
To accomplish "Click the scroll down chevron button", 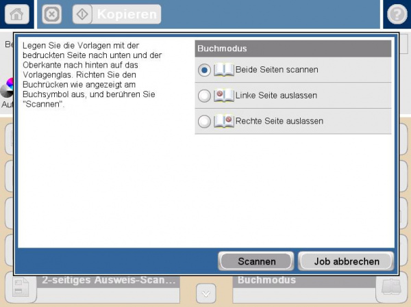I will 206,293.
